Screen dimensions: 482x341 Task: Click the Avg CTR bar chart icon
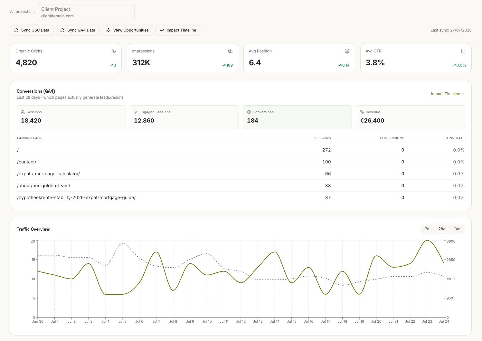tap(464, 51)
